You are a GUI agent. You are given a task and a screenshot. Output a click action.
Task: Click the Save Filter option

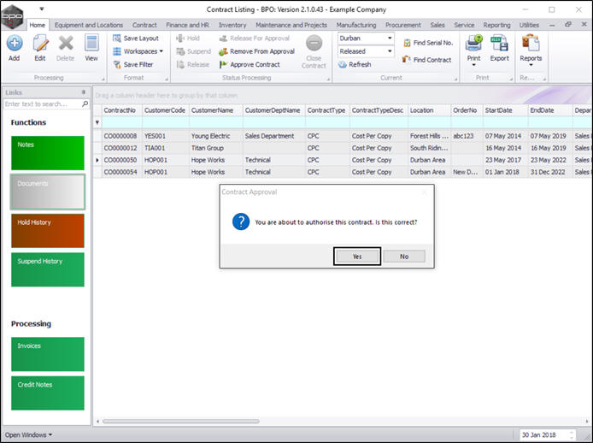[133, 65]
